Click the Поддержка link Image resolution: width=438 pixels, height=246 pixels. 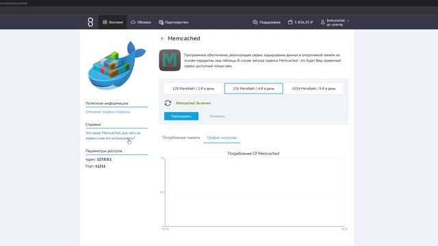click(266, 22)
